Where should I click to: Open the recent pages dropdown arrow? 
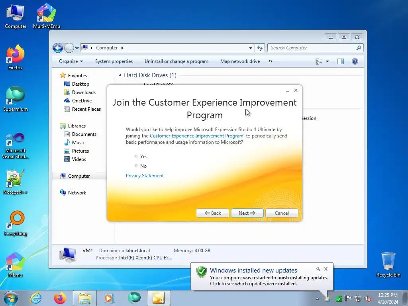coord(77,48)
